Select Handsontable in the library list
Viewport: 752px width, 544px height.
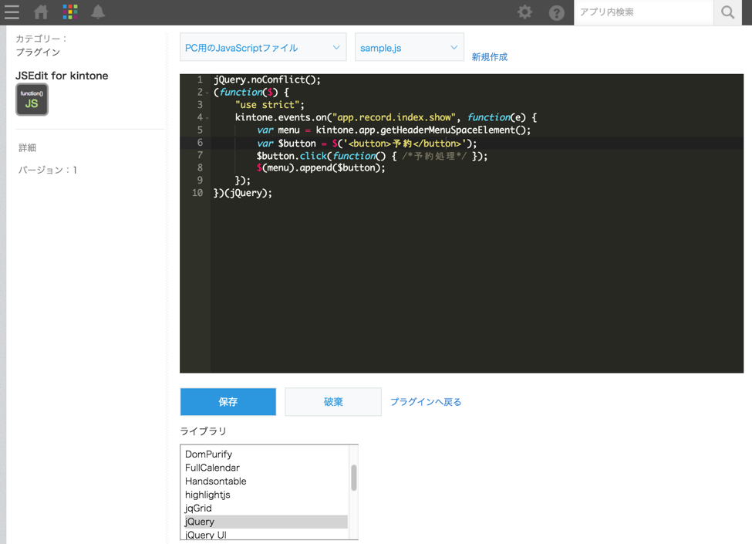[x=215, y=481]
